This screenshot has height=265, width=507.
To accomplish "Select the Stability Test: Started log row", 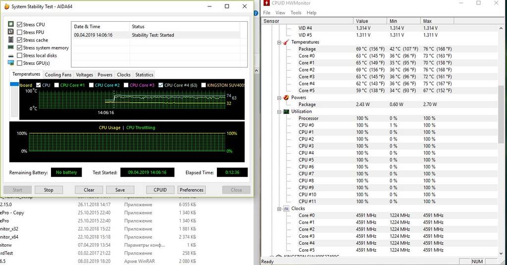I will tap(156, 35).
